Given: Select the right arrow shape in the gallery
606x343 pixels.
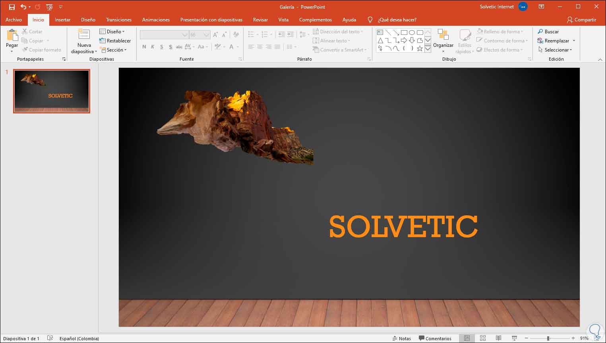Looking at the screenshot, I should coord(404,40).
